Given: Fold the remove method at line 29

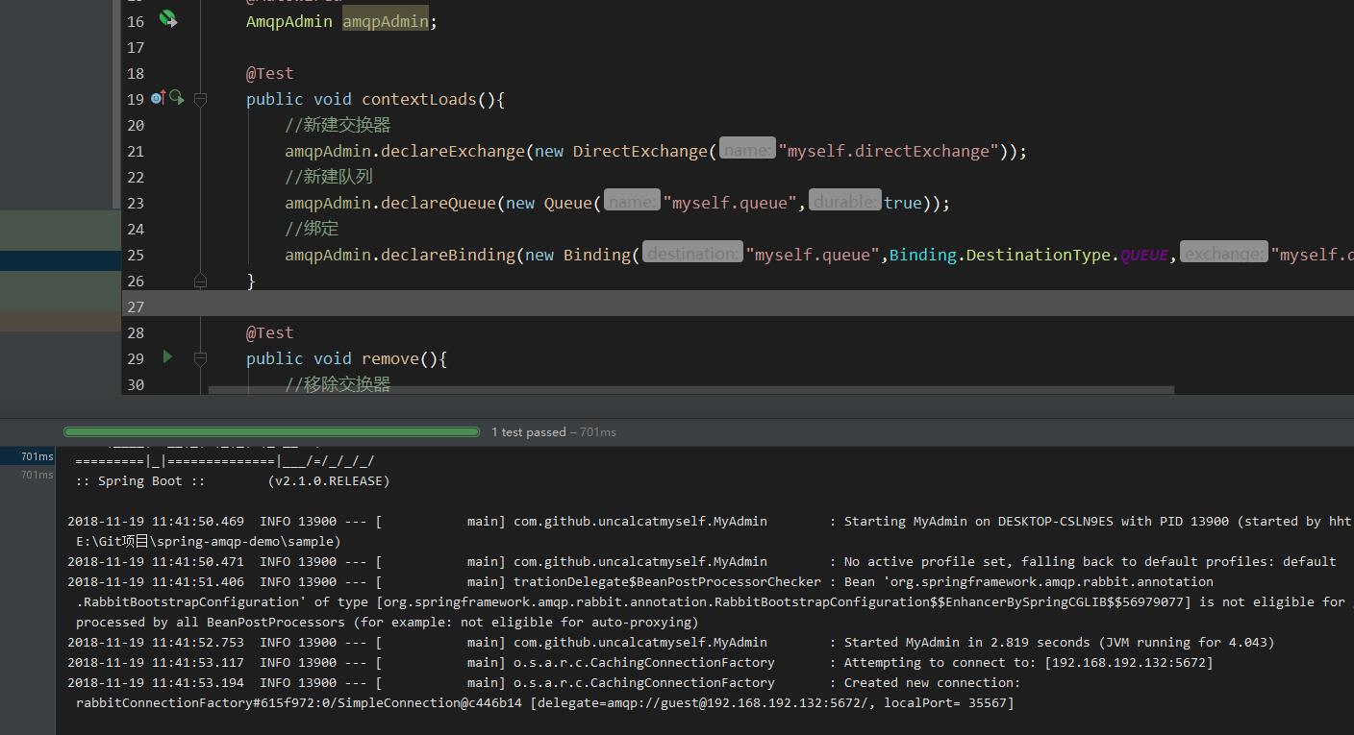Looking at the screenshot, I should (200, 358).
